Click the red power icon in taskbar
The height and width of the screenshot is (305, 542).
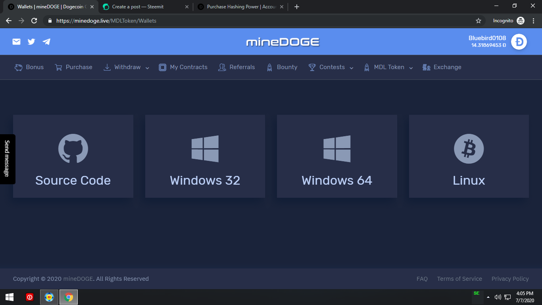click(30, 297)
